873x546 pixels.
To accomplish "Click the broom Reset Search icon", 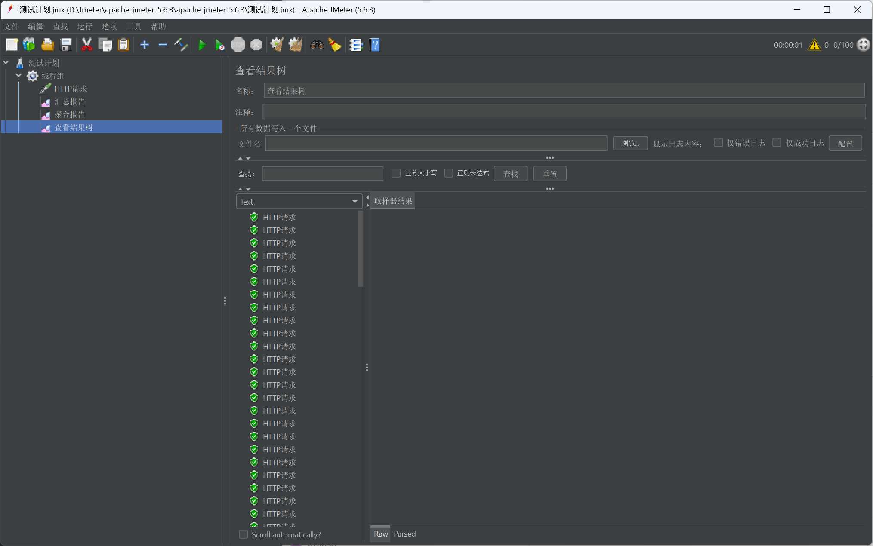I will pos(335,45).
